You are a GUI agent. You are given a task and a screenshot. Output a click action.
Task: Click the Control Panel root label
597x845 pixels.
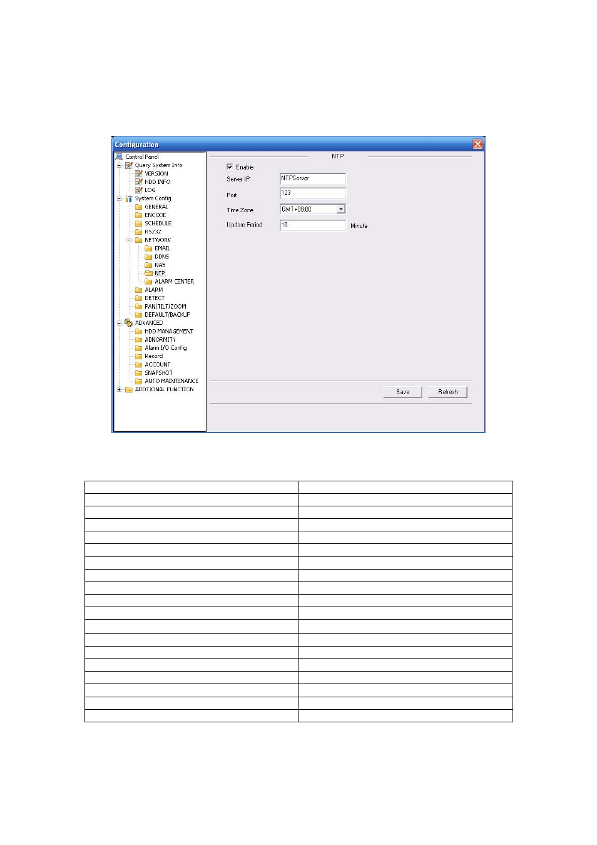click(142, 156)
